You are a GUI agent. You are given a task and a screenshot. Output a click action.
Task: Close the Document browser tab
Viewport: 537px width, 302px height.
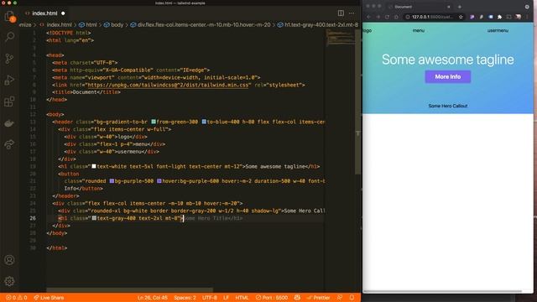448,7
